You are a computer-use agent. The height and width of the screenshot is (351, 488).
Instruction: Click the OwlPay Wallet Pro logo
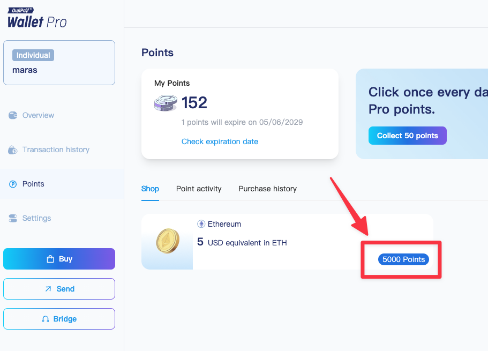coord(37,17)
